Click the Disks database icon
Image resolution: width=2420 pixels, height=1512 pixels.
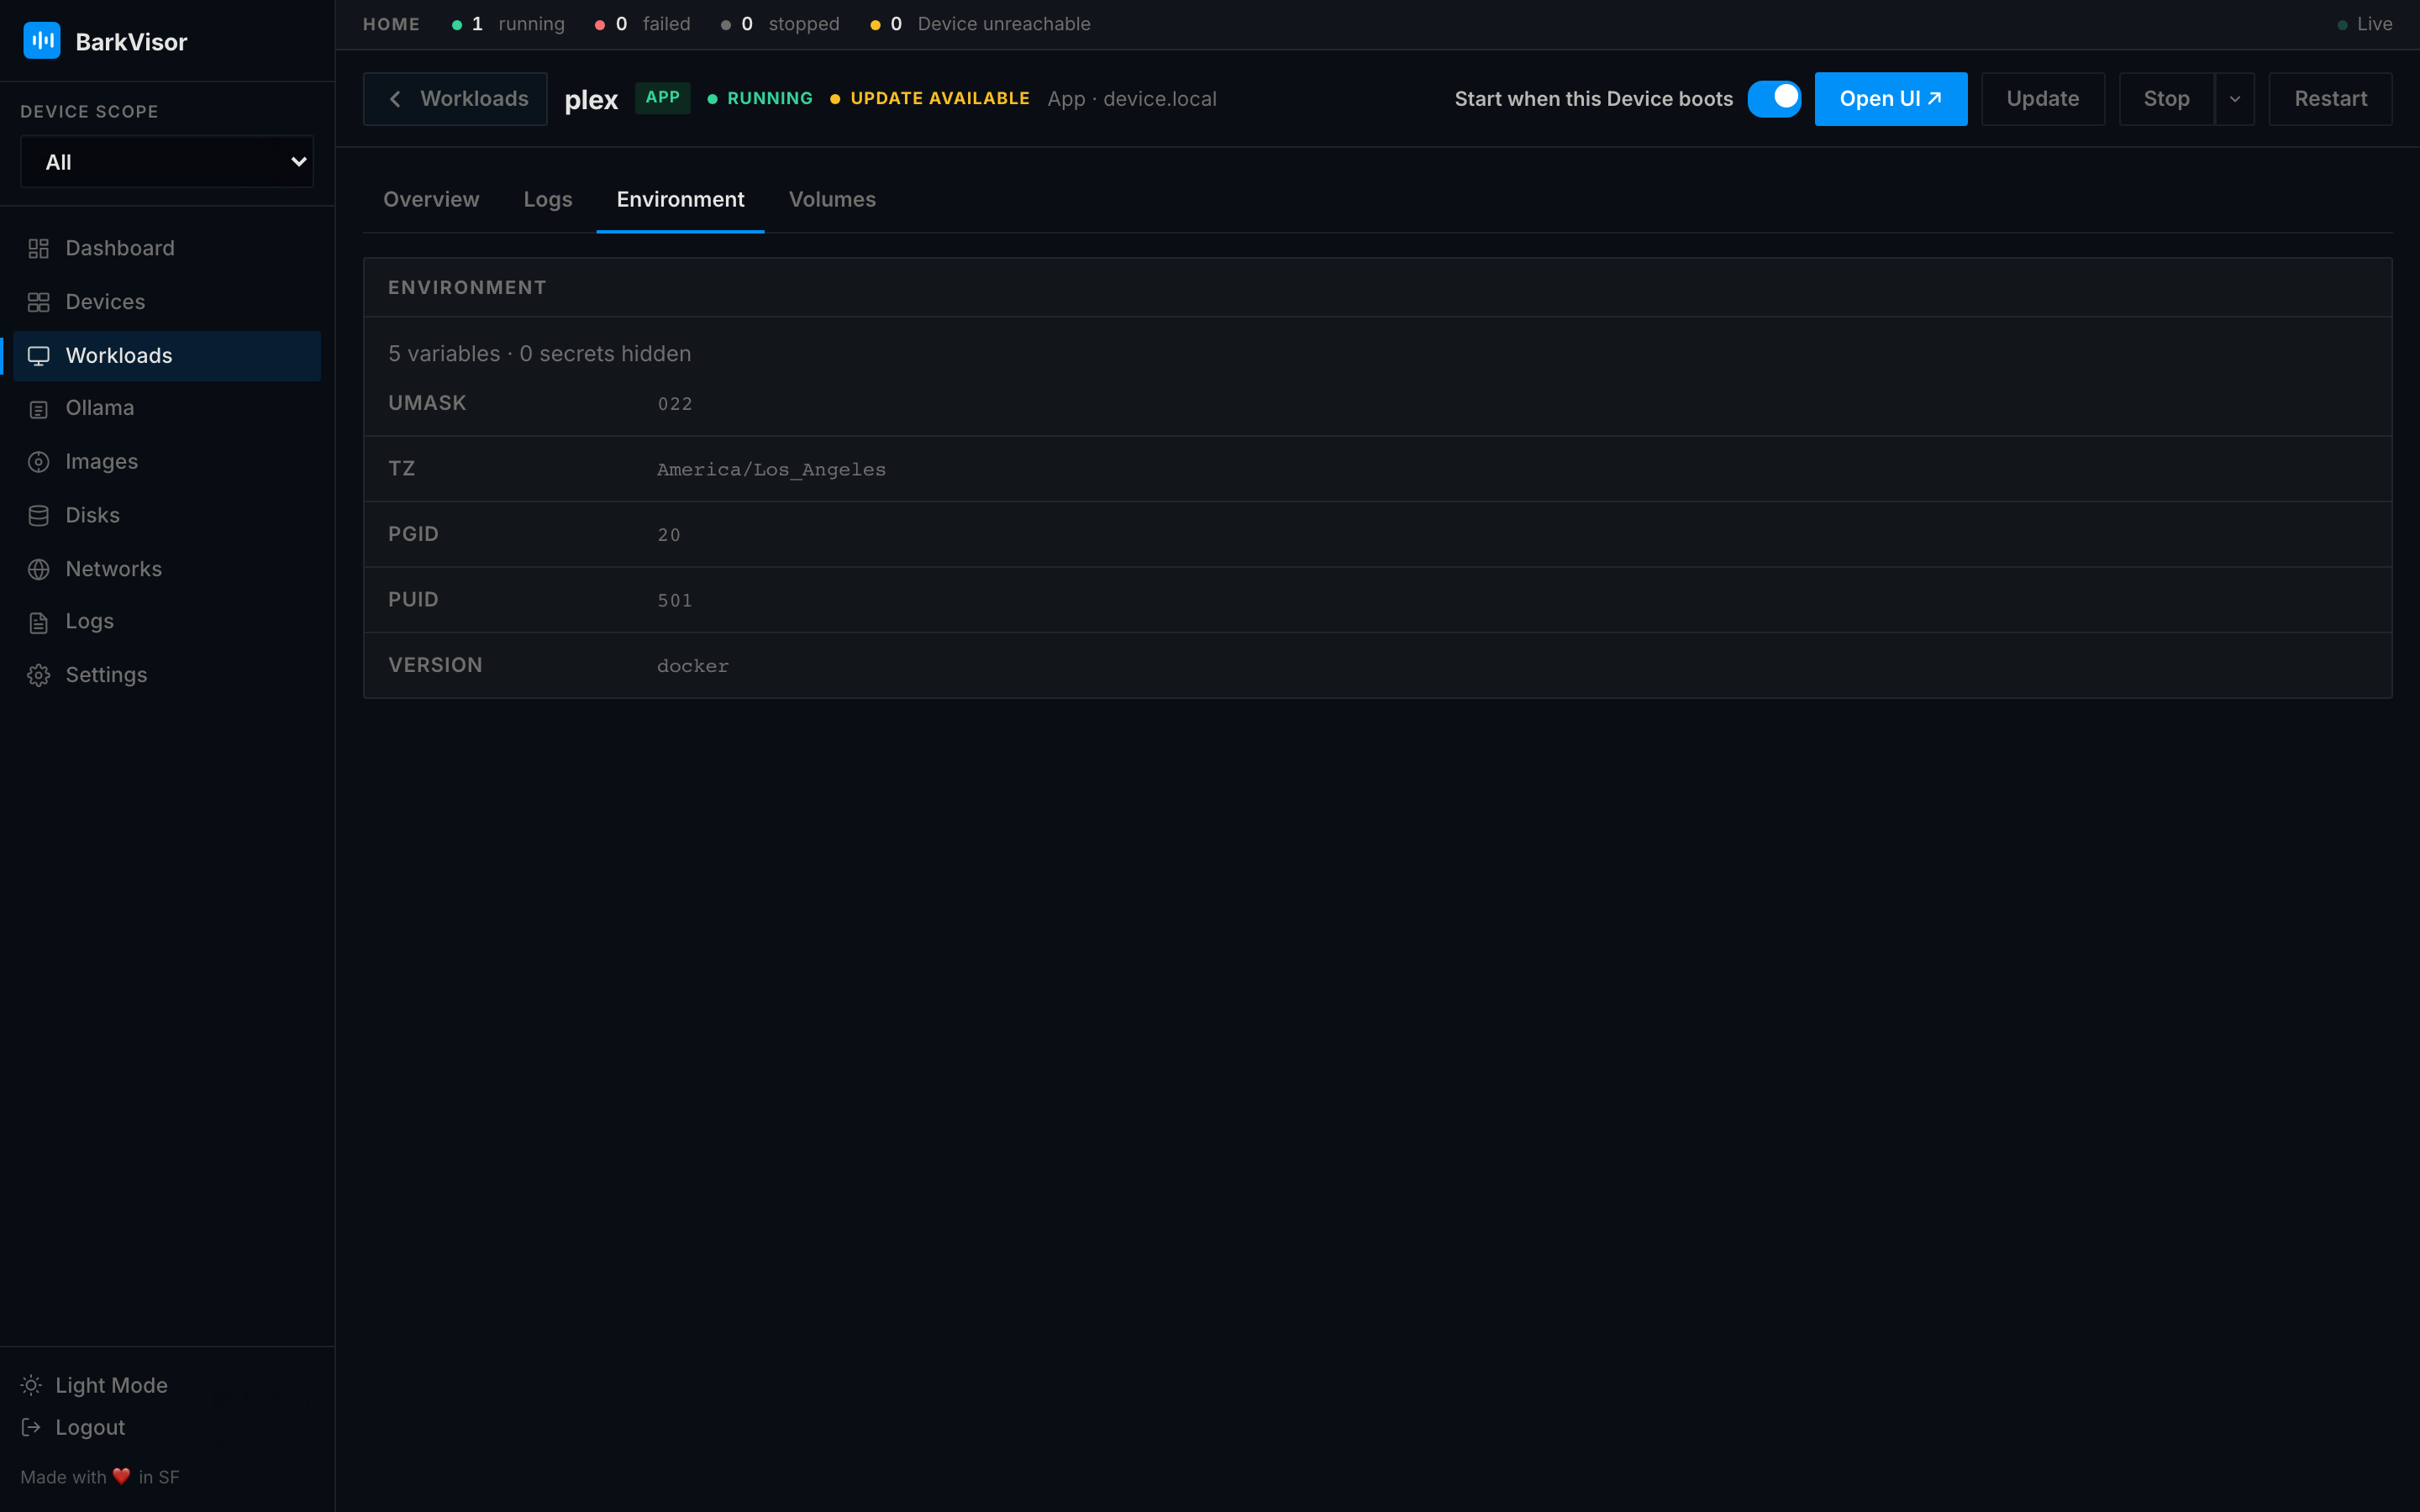click(38, 516)
